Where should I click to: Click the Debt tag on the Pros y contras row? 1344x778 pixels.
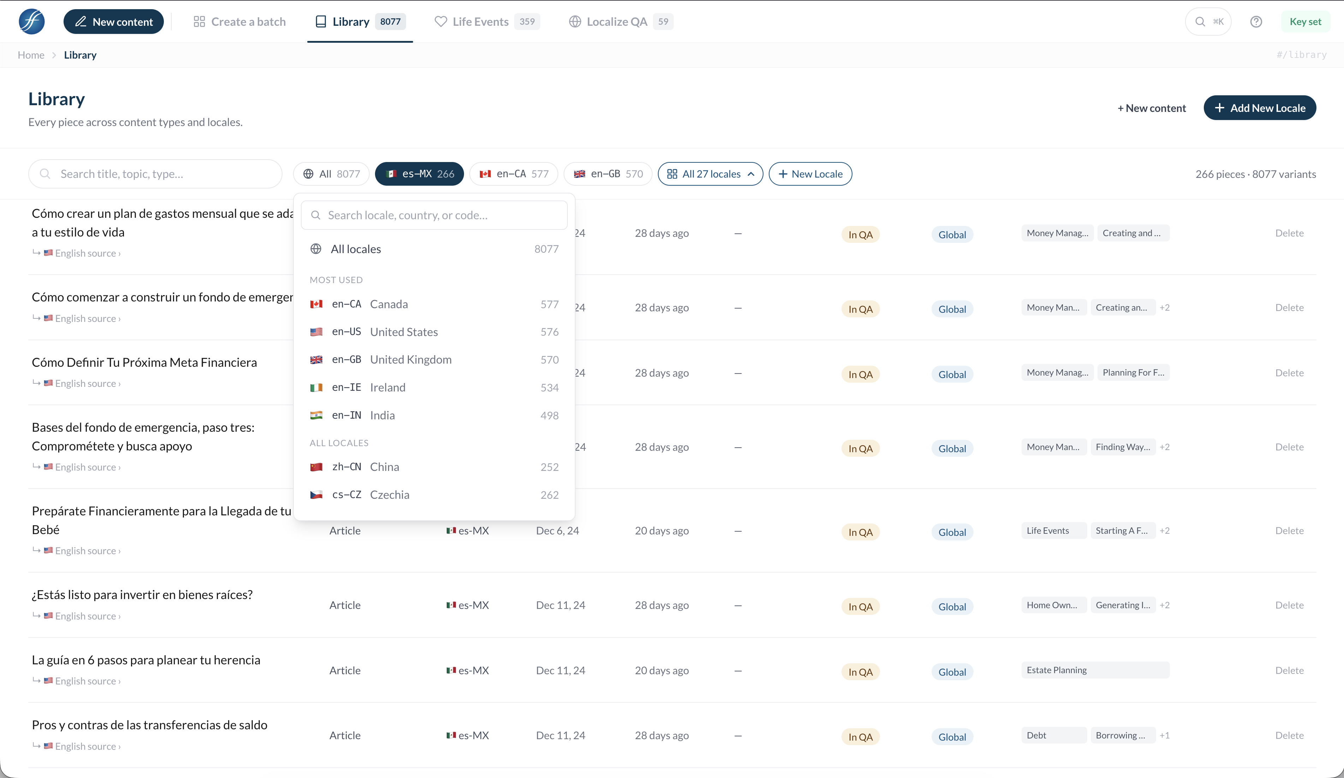click(x=1054, y=735)
